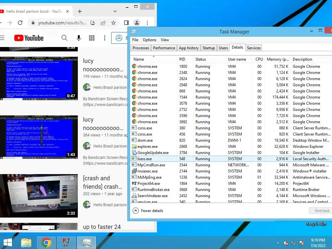Image resolution: width=332 pixels, height=249 pixels.
Task: Select the SearchIndexer.exe process row
Action: (x=231, y=196)
